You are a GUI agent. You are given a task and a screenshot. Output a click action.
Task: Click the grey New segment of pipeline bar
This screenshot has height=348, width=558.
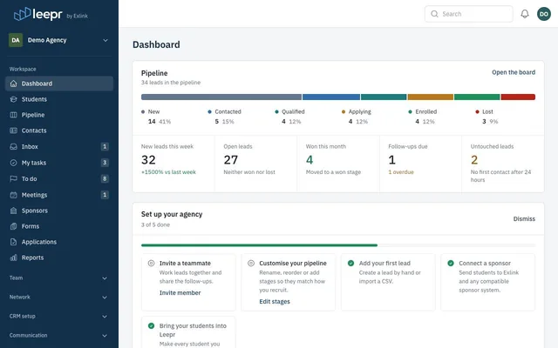pyautogui.click(x=221, y=97)
